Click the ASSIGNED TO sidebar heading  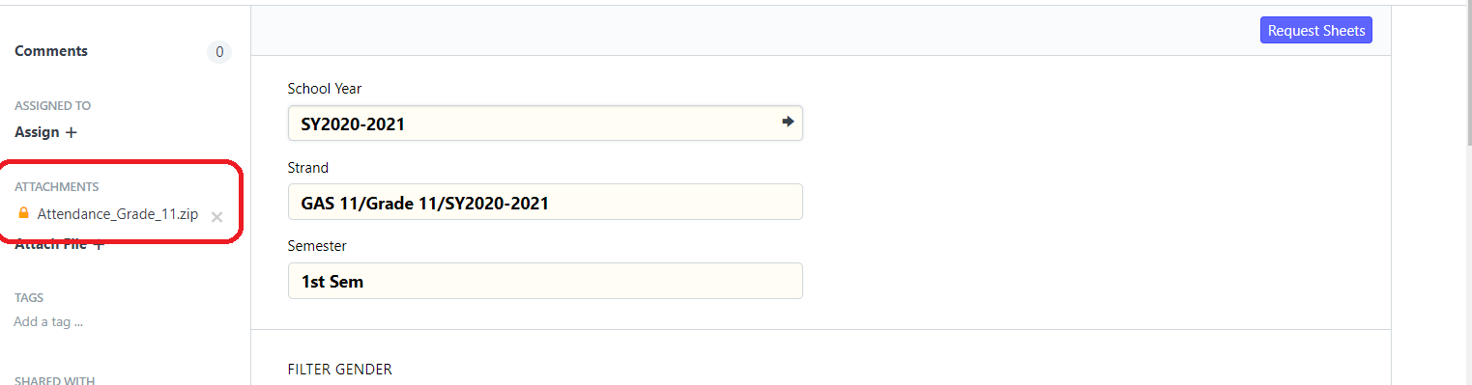(52, 106)
